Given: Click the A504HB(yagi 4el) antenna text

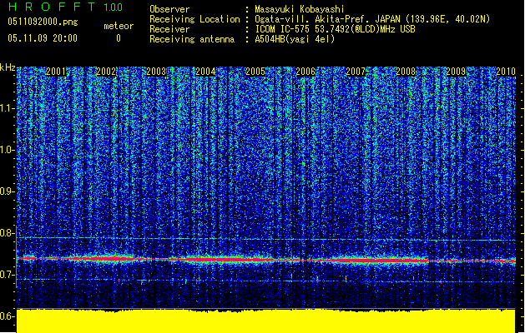Looking at the screenshot, I should [x=295, y=39].
